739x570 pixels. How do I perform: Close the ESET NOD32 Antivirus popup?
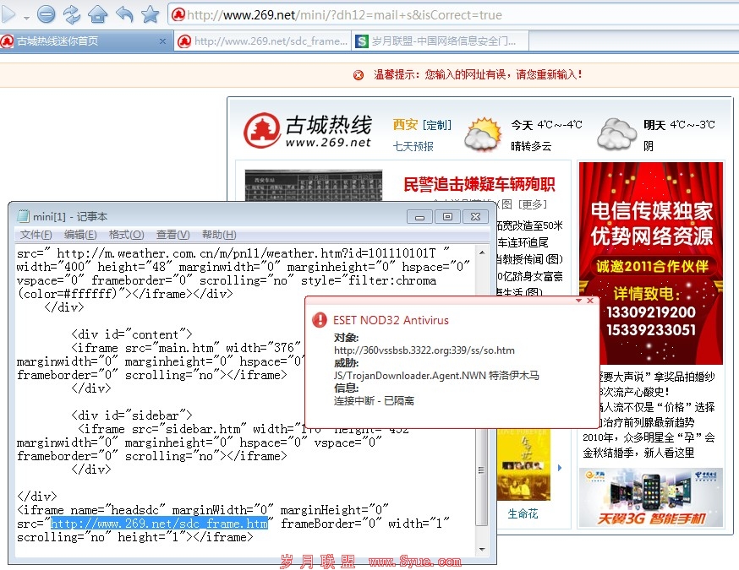589,301
